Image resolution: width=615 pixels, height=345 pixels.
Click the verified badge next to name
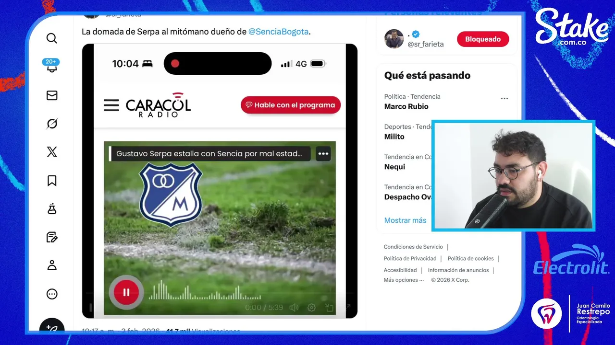416,34
